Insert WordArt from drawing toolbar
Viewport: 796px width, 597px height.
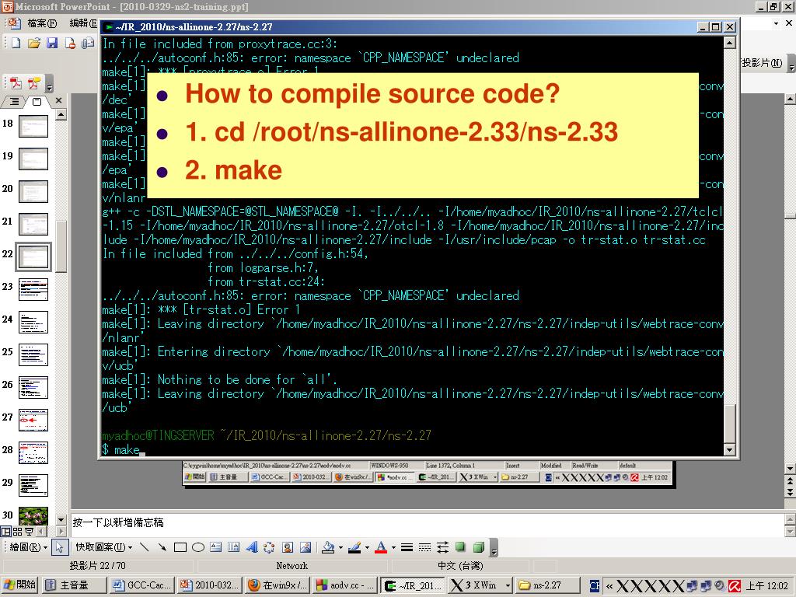click(x=252, y=546)
